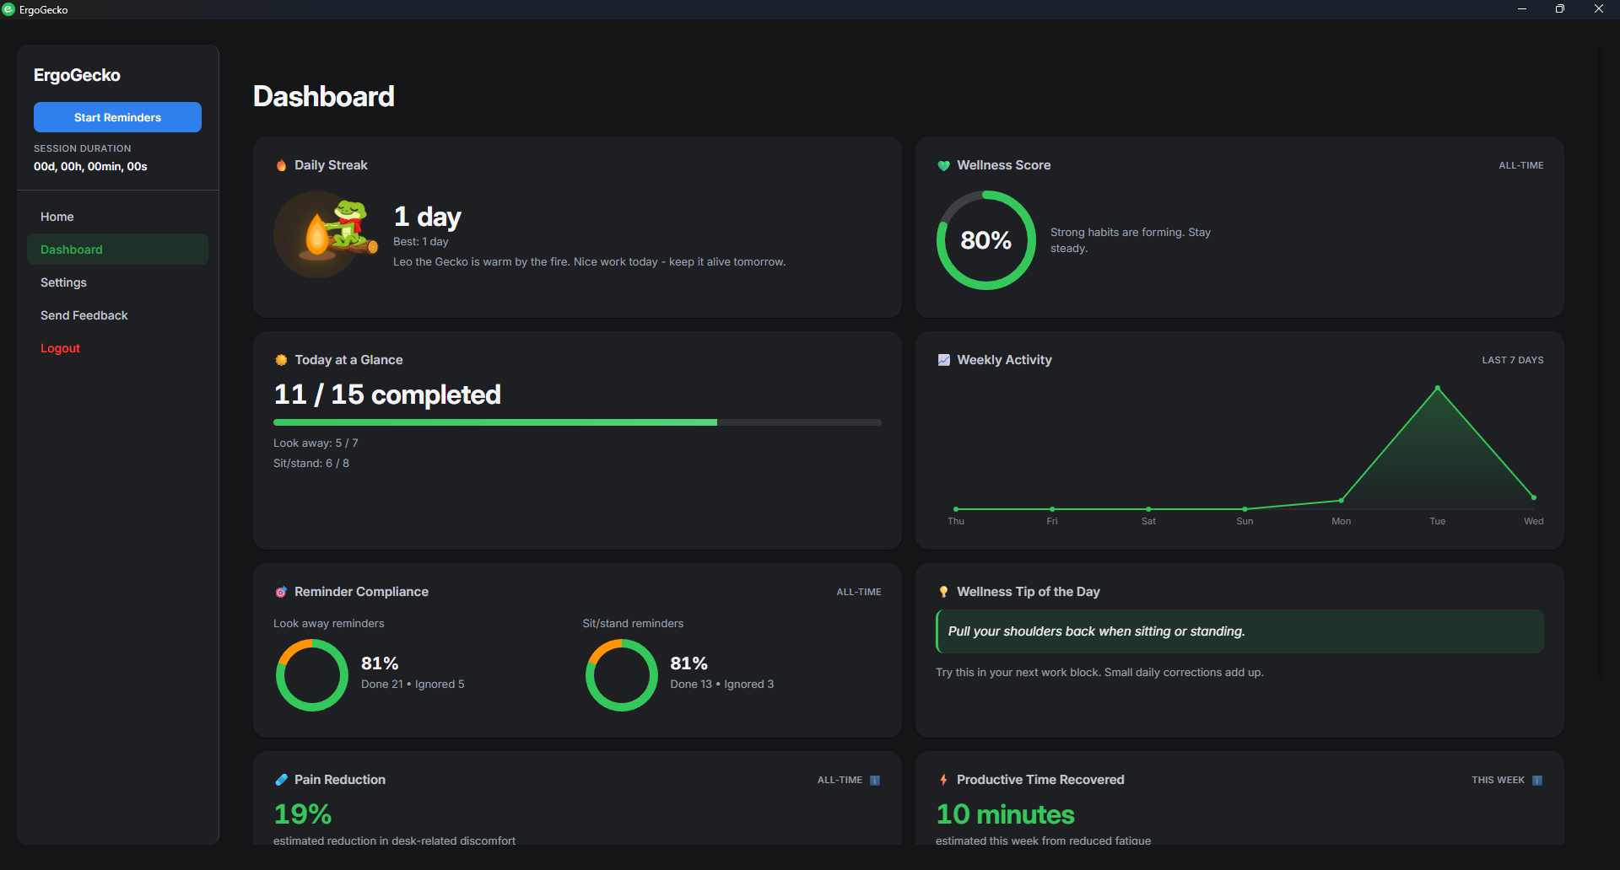
Task: Select Dashboard in the navigation sidebar
Action: 71,250
